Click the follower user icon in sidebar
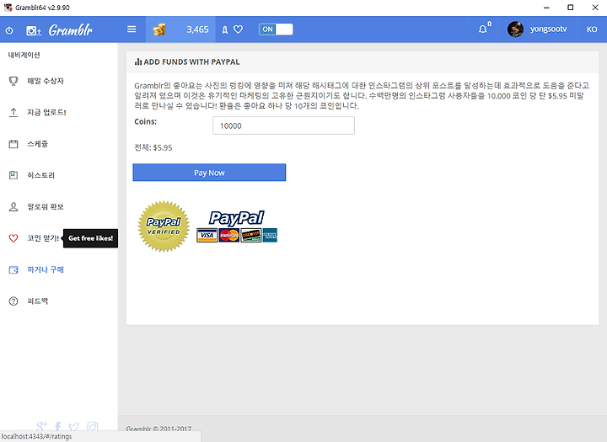This screenshot has height=442, width=607. point(13,207)
